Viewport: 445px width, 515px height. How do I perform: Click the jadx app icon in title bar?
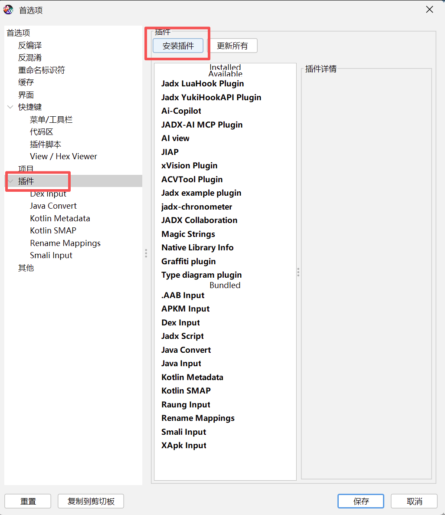point(8,10)
